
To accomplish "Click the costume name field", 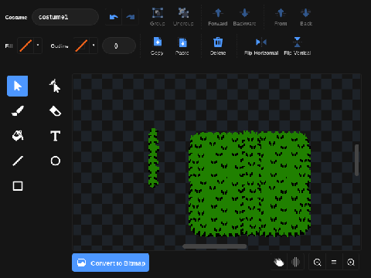I will coord(65,17).
